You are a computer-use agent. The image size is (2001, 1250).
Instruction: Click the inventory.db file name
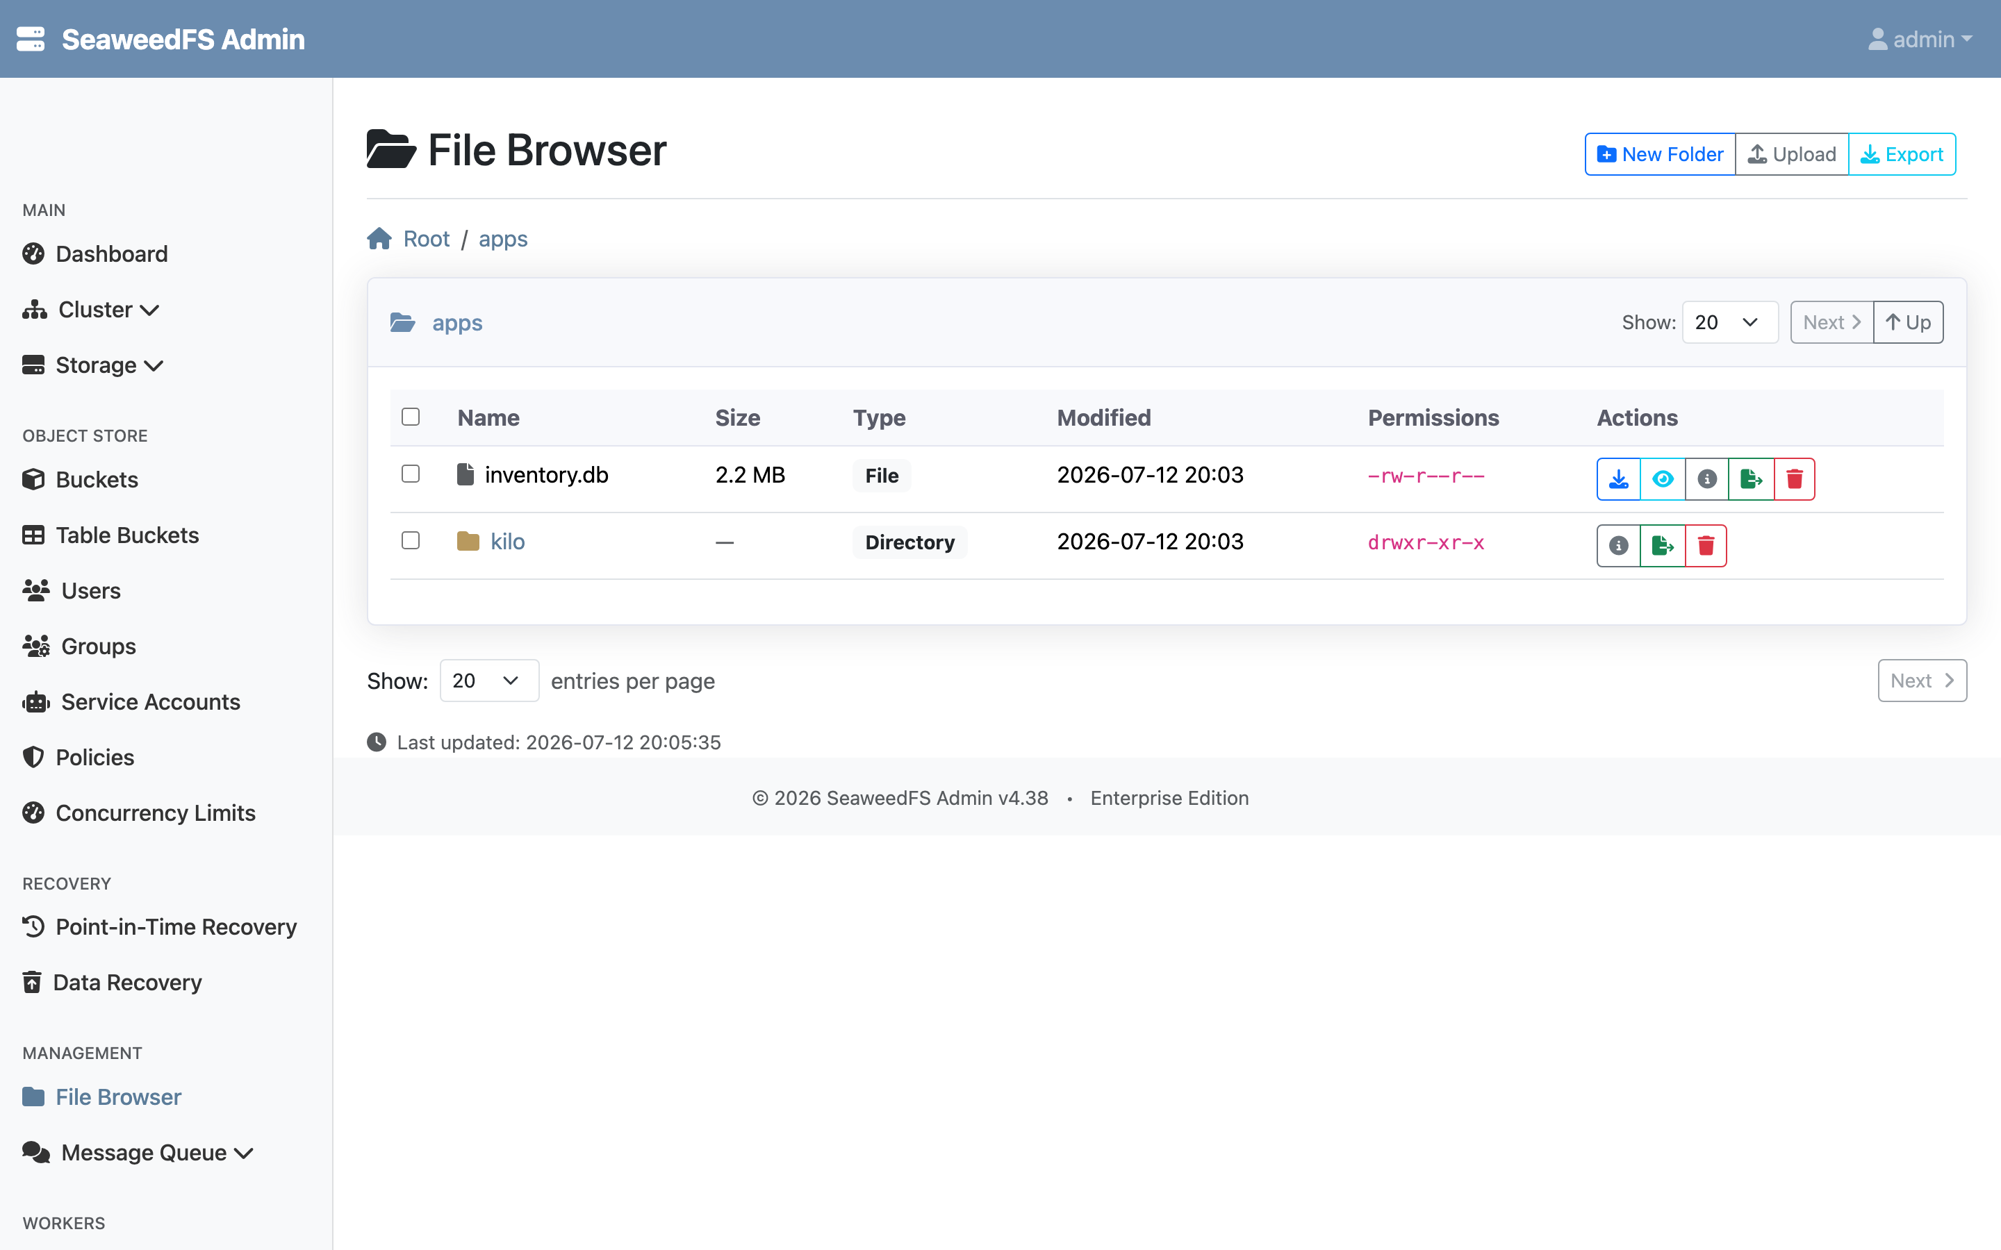pyautogui.click(x=547, y=474)
